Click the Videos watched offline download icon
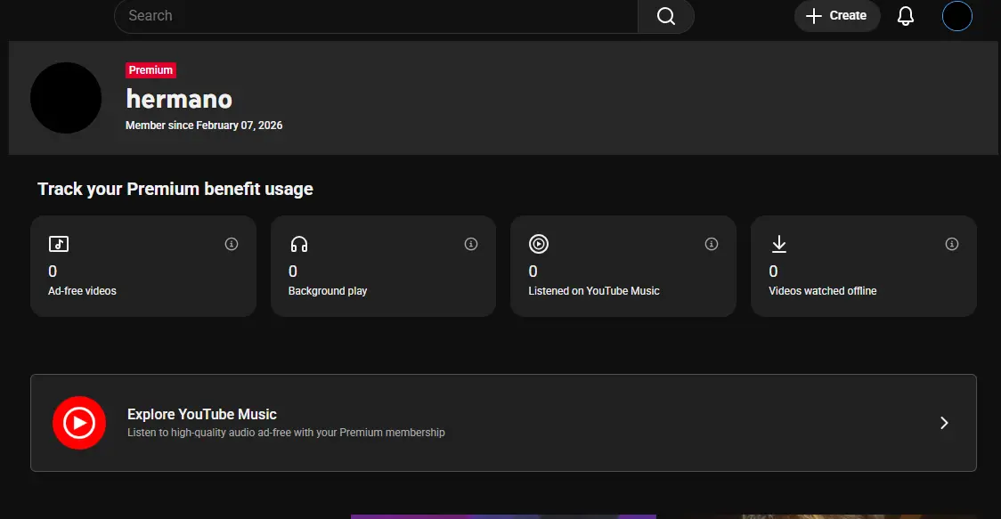Screen dimensions: 1001x519 (779, 244)
